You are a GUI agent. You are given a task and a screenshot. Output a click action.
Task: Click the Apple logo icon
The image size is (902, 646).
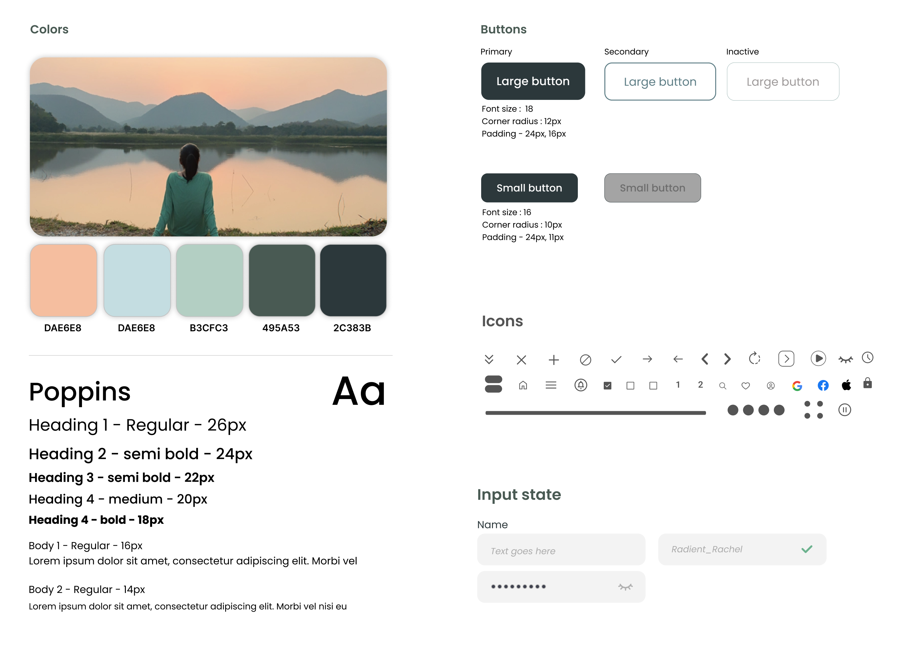(x=846, y=385)
